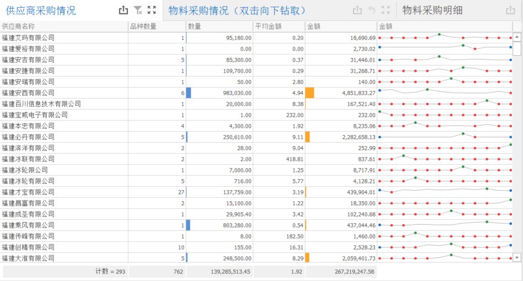
Task: Click export icon in 物料采购情况 panel
Action: [x=357, y=10]
